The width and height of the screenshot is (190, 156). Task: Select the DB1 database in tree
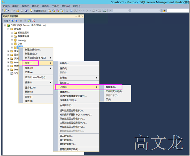(20, 44)
